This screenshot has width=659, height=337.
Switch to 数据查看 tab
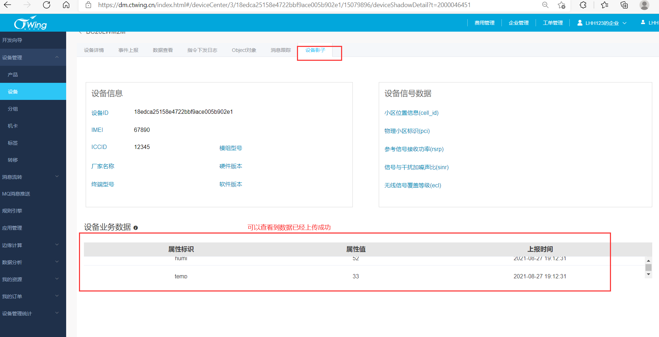[x=163, y=50]
